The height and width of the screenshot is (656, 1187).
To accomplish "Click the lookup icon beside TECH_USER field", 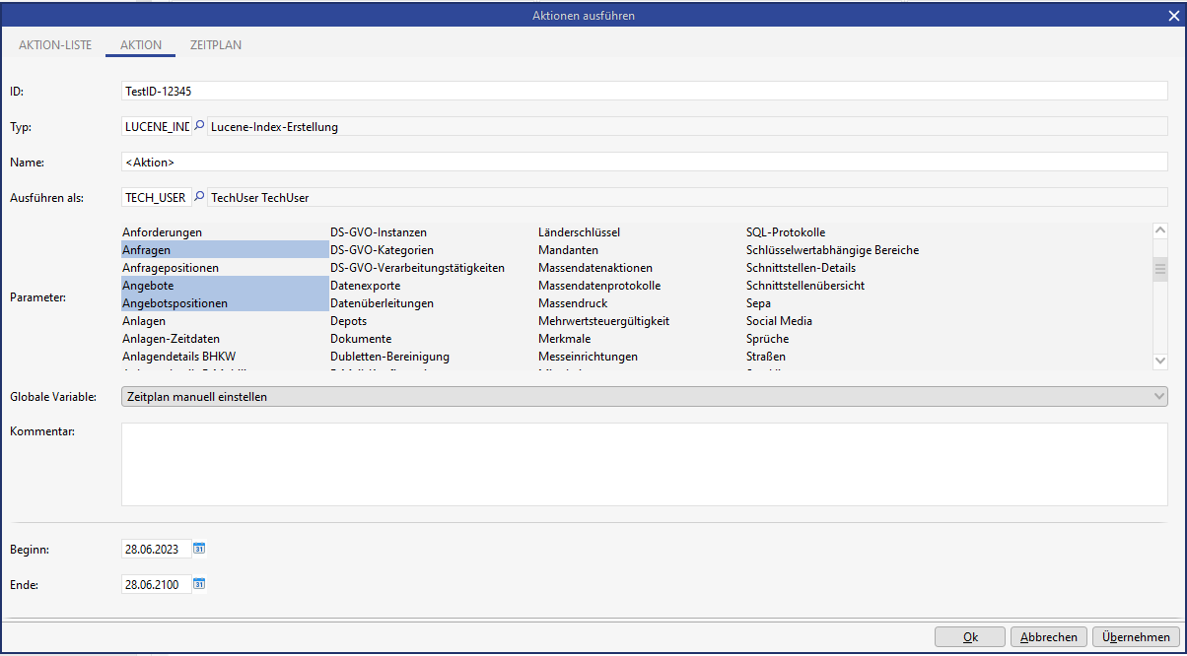I will [x=199, y=197].
